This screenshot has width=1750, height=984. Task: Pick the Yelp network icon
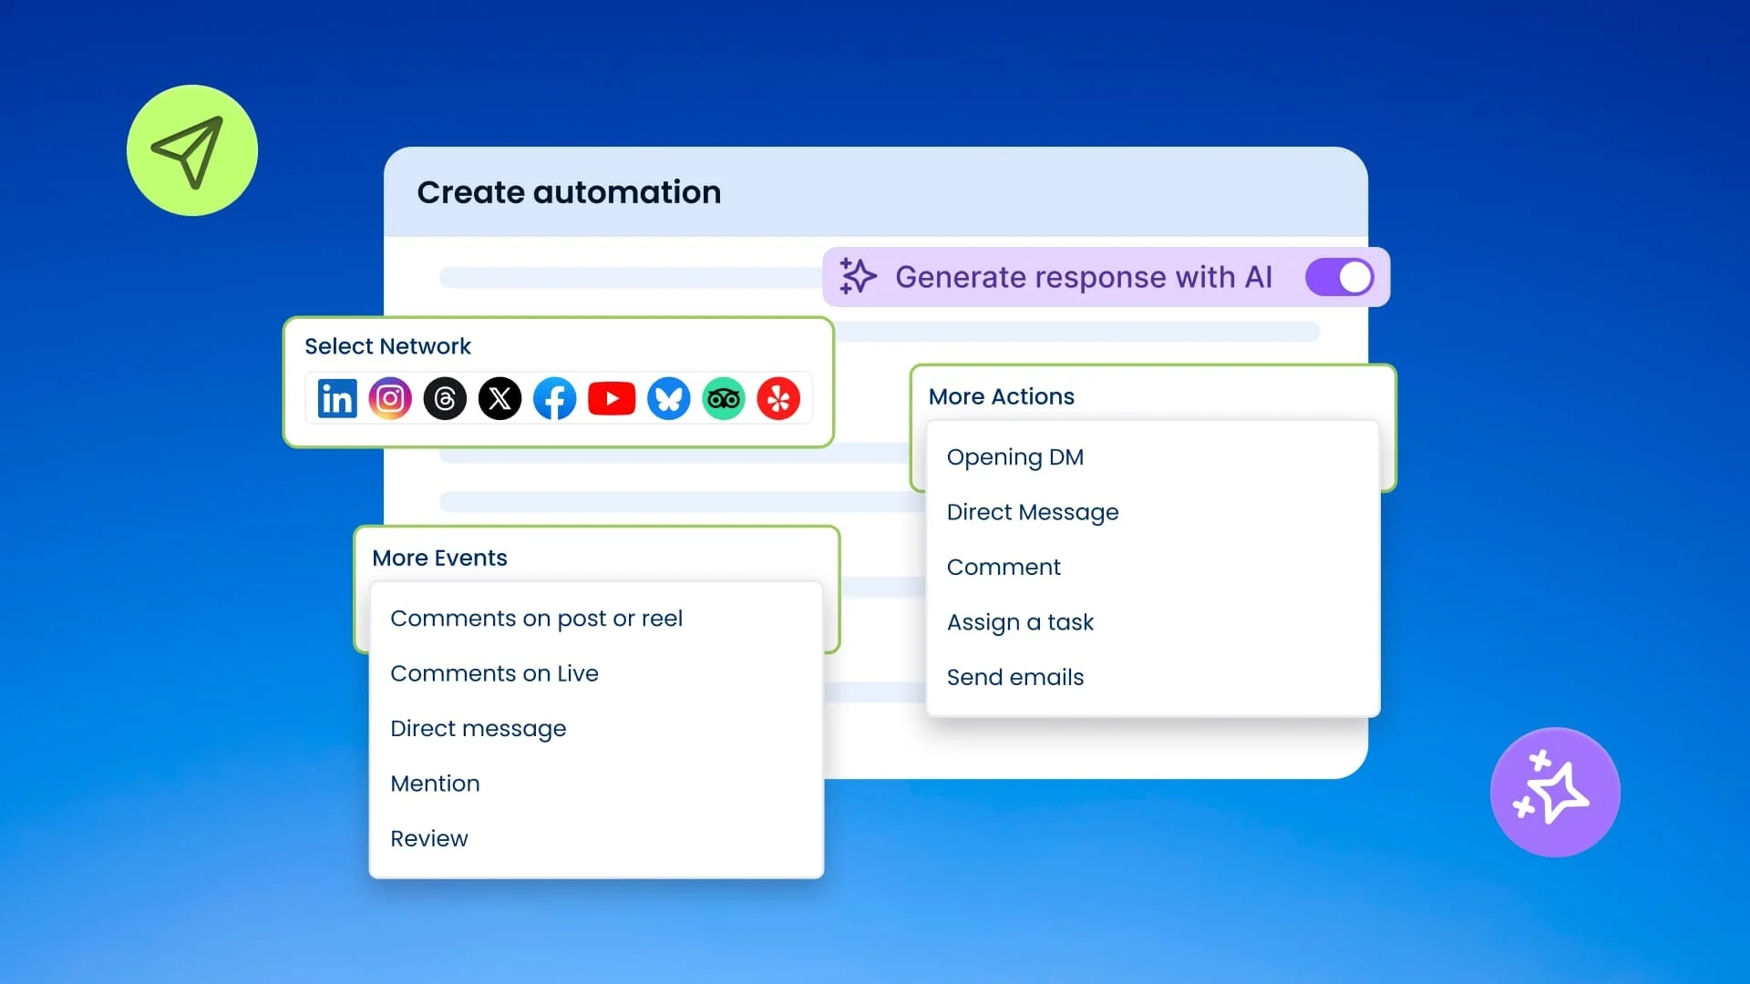click(x=778, y=398)
